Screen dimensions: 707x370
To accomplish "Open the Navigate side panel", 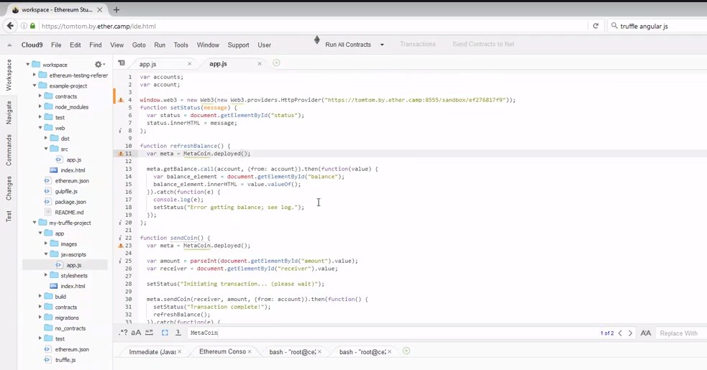I will point(9,112).
